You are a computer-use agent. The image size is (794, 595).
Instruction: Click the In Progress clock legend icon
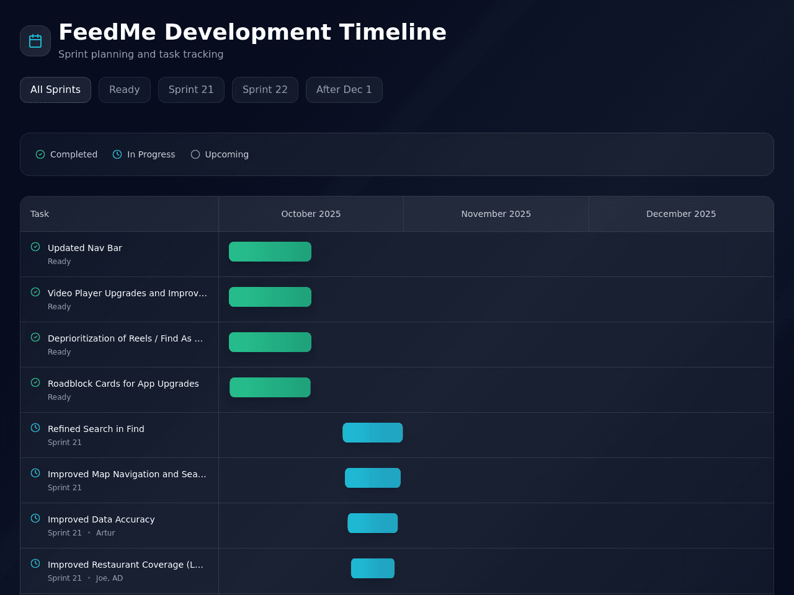(117, 154)
